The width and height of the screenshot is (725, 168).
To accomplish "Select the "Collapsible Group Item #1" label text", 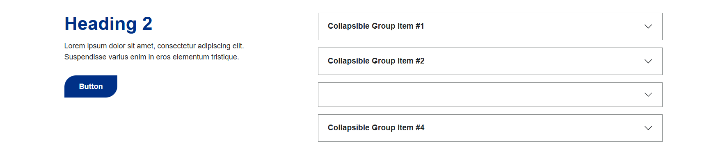I will point(375,26).
